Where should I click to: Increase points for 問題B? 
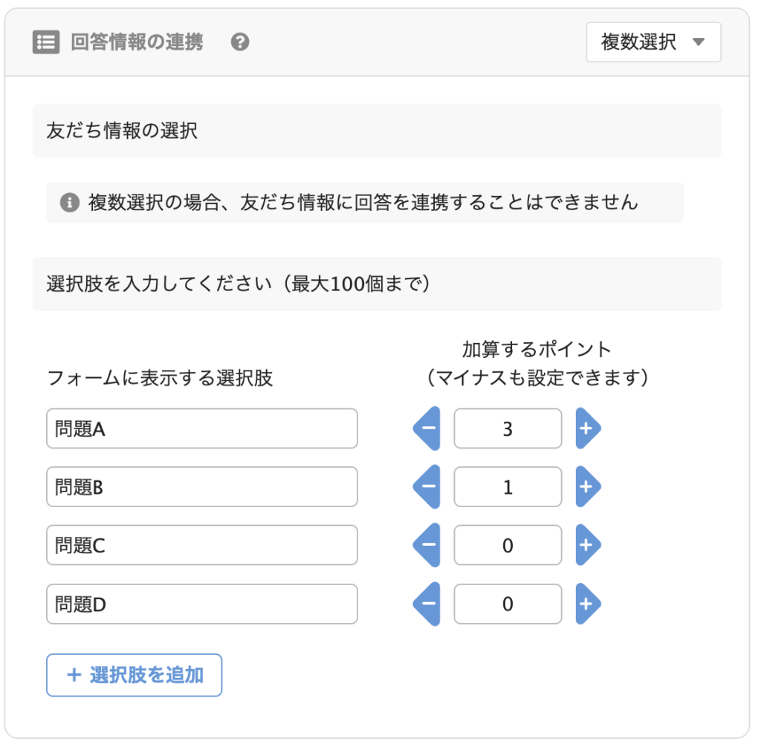[x=589, y=486]
